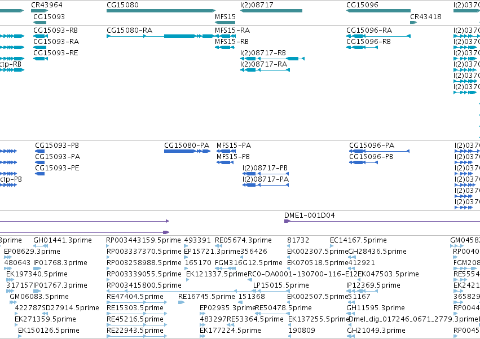Select the MFS15-PA protein label

[234, 146]
